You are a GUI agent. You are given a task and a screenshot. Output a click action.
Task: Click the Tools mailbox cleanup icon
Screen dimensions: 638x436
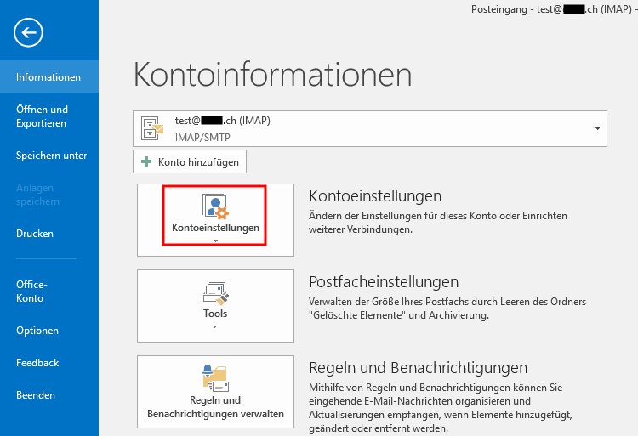click(x=216, y=293)
